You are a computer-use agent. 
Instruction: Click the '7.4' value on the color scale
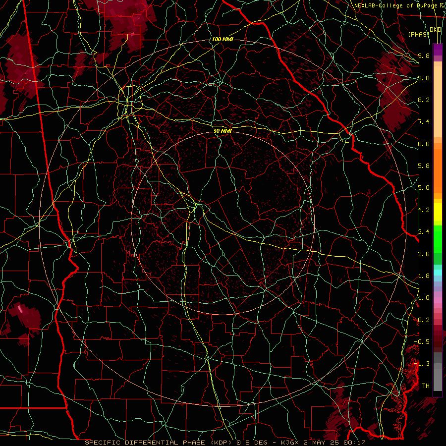pos(424,122)
